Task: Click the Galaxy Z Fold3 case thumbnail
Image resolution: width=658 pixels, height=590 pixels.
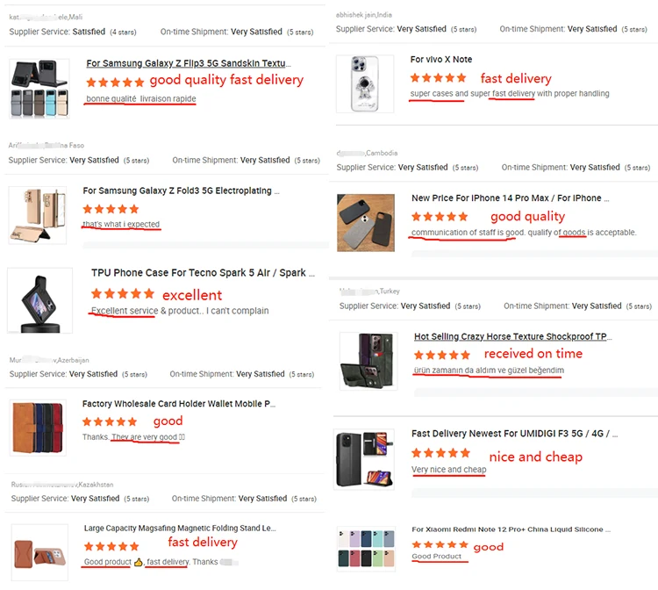Action: point(37,215)
